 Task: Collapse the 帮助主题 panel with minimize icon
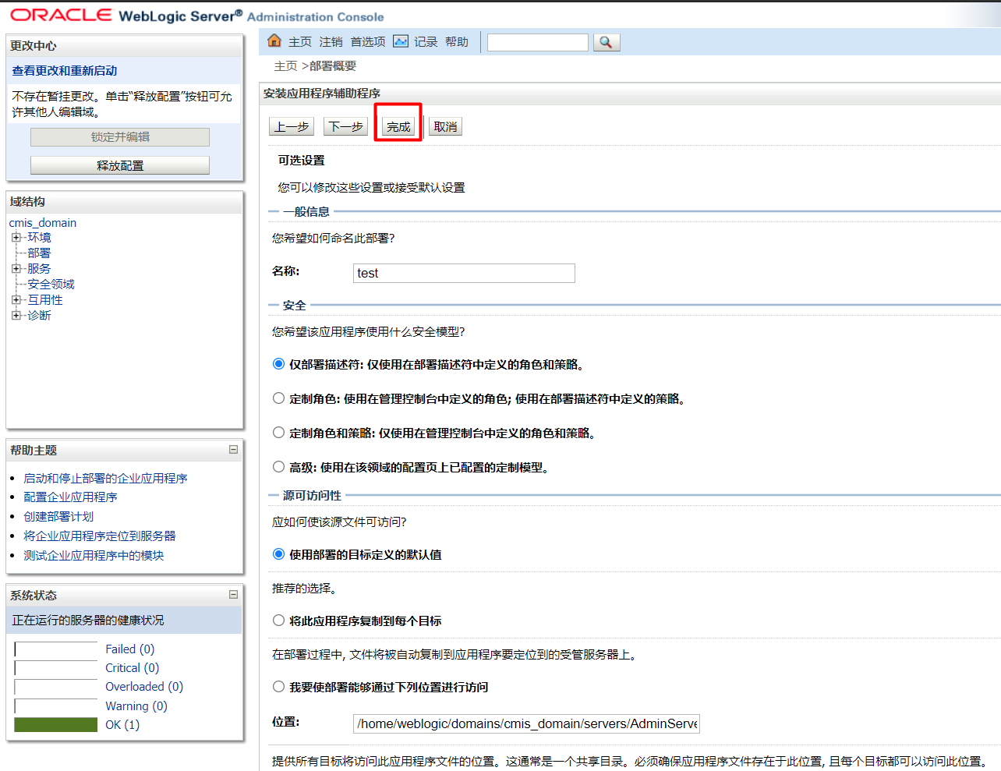pos(233,450)
